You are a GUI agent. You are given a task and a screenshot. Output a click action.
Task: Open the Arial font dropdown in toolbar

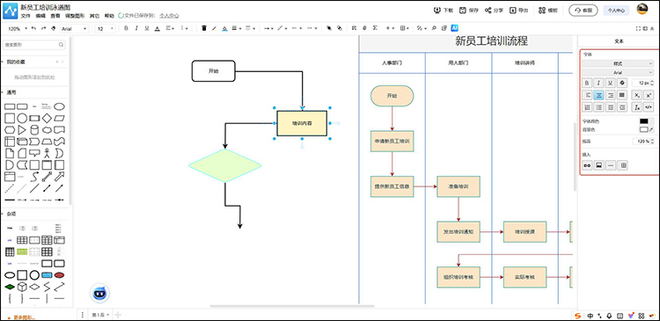74,29
